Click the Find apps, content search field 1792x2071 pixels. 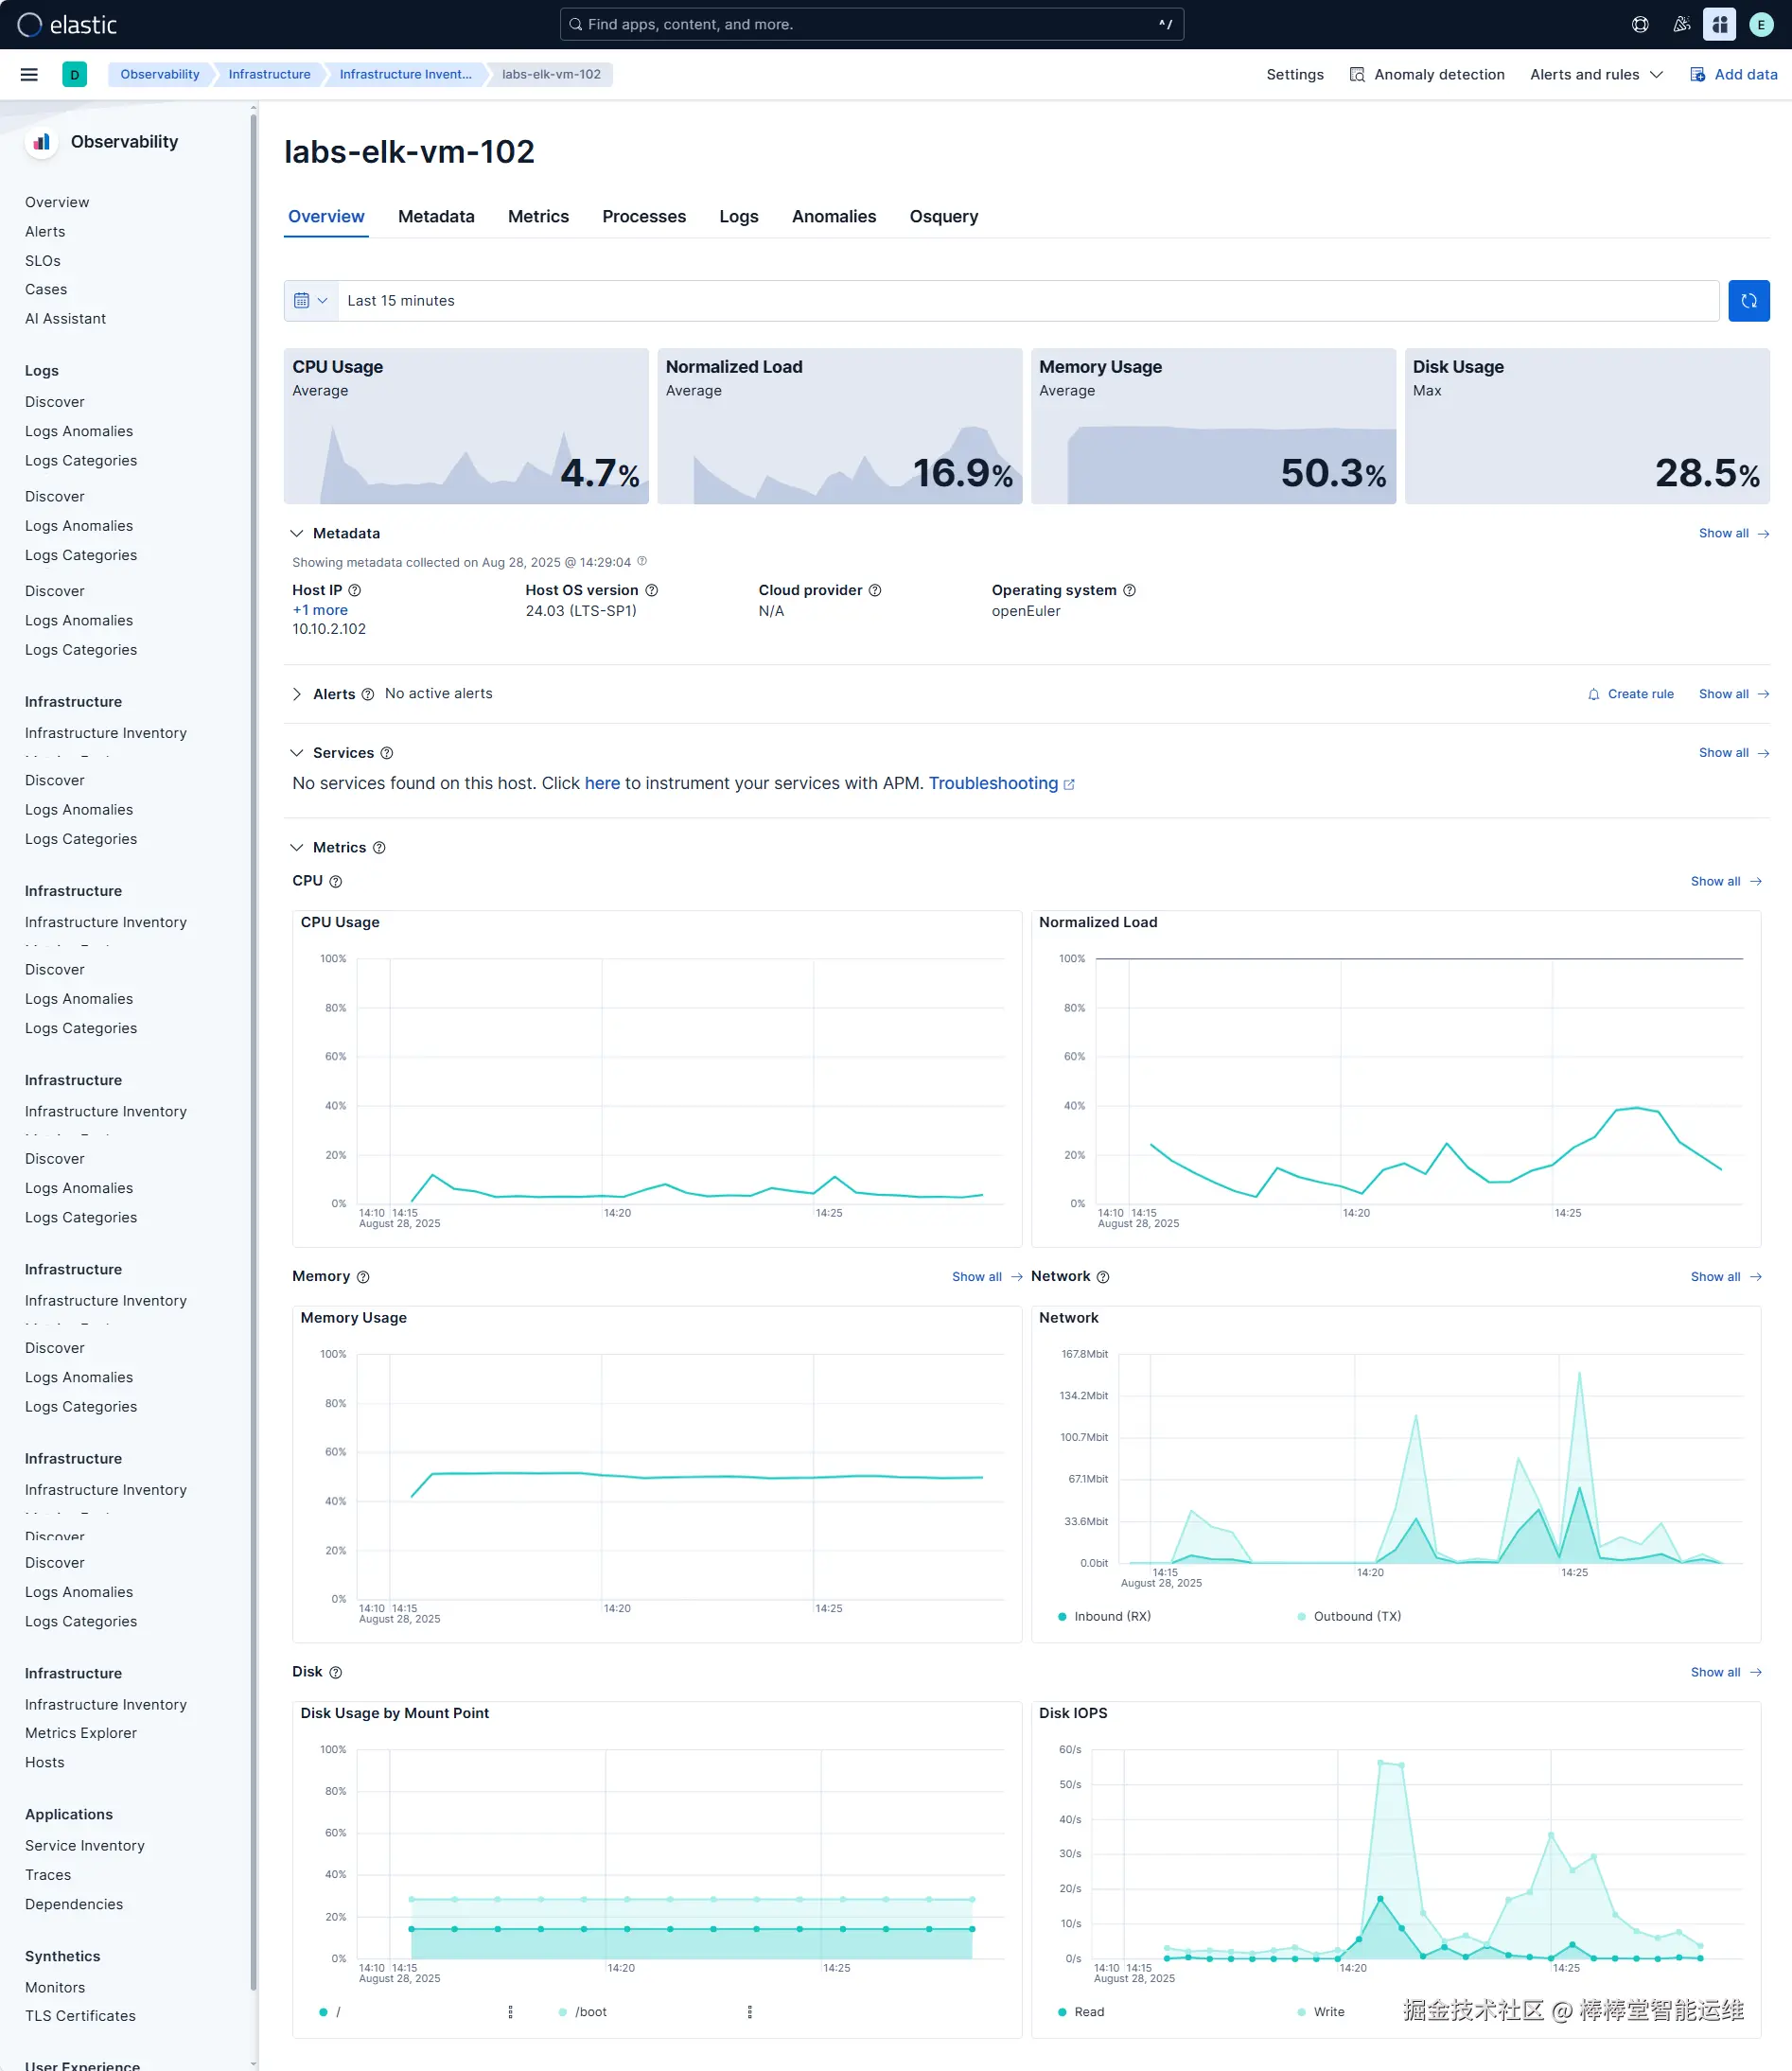[x=871, y=24]
